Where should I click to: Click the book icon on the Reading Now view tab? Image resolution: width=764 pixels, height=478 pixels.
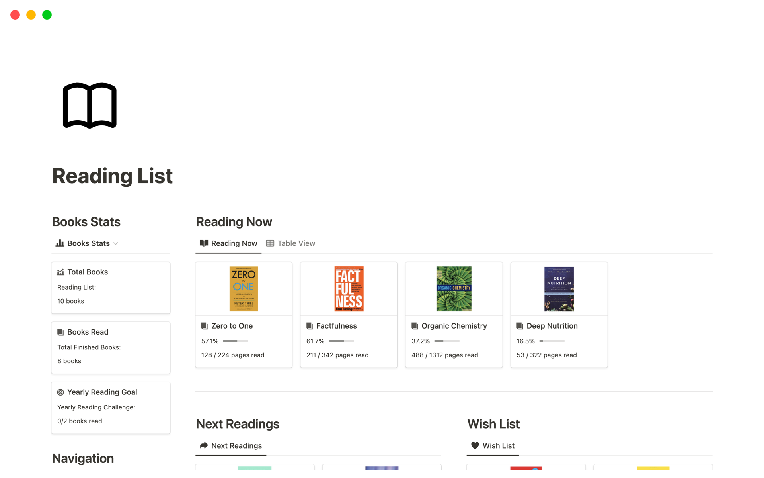(203, 243)
